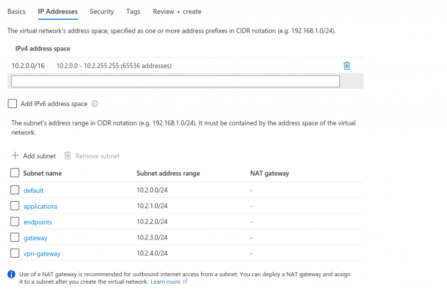Image resolution: width=447 pixels, height=293 pixels.
Task: Follow the Learn more link
Action: click(165, 282)
